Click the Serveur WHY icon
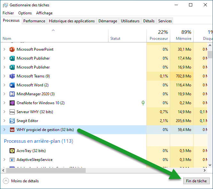The image size is (213, 189). tap(12, 112)
